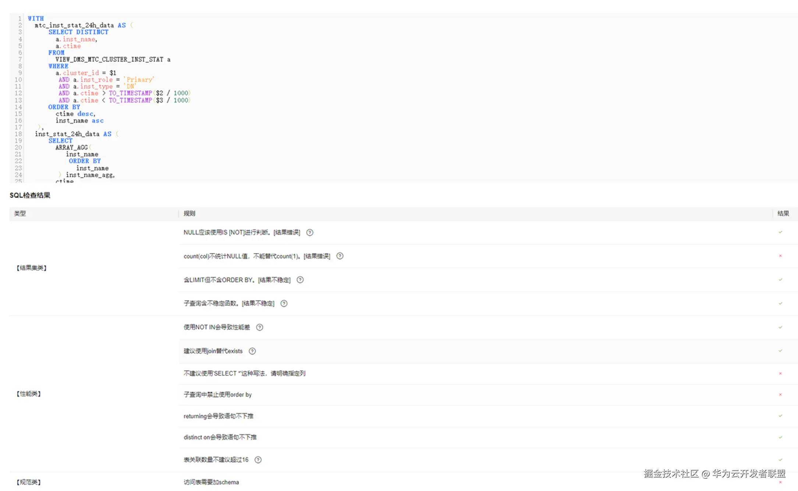
Task: Select the 【性能类】 category cell
Action: click(x=29, y=394)
